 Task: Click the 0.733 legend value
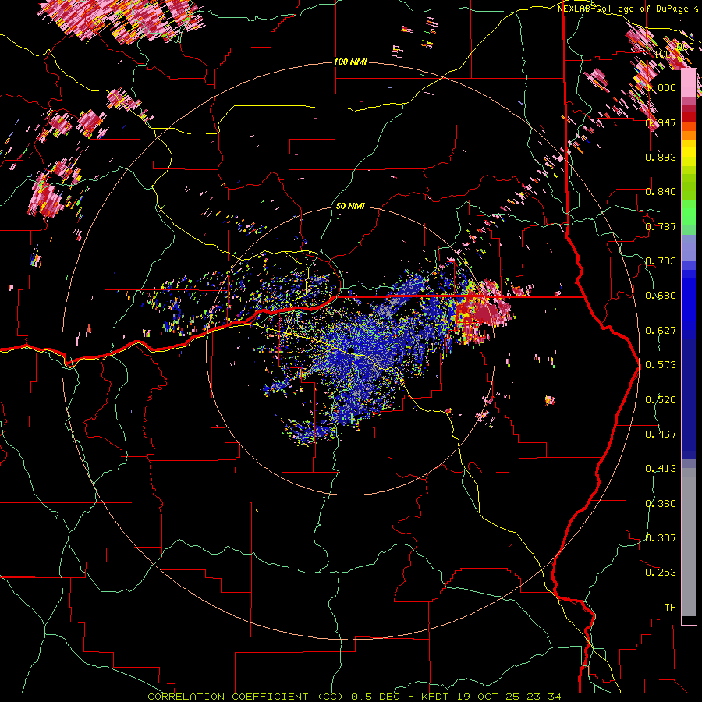(x=661, y=261)
